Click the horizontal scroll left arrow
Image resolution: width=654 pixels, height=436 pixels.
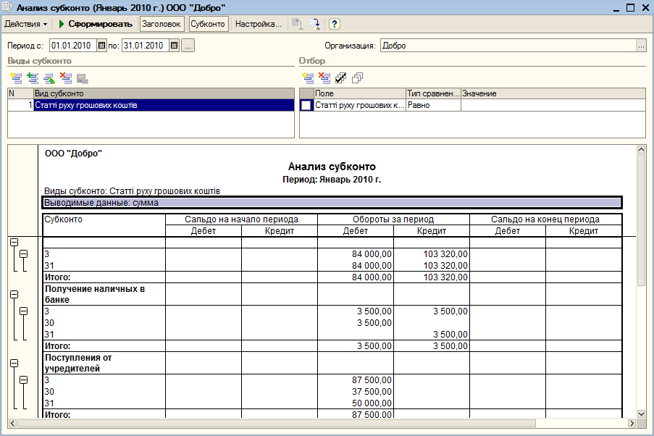(x=12, y=423)
